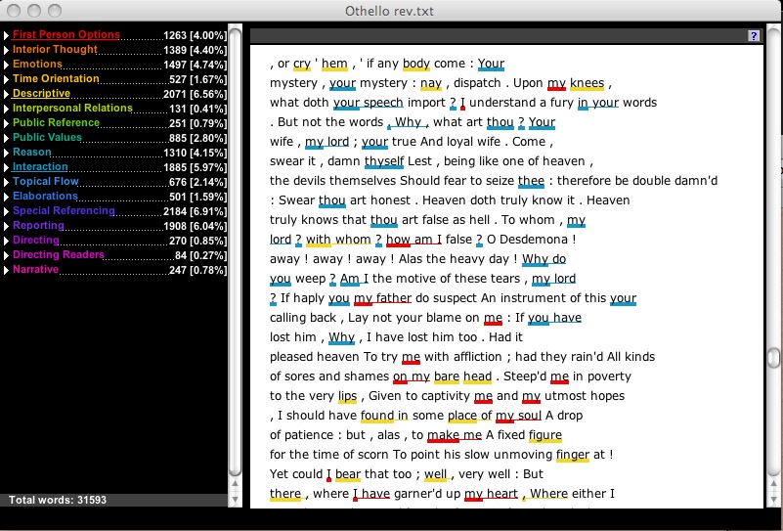783x531 pixels.
Task: Select the First Person Options label
Action: point(65,34)
